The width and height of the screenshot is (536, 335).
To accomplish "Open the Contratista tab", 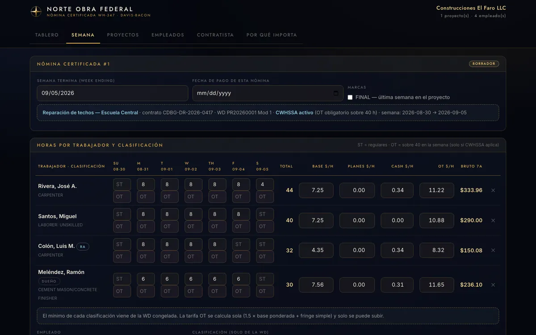I will pyautogui.click(x=215, y=35).
